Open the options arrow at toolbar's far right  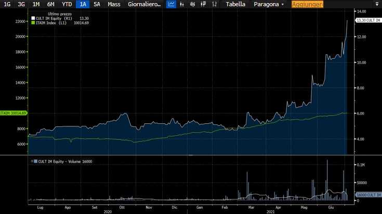click(x=376, y=4)
